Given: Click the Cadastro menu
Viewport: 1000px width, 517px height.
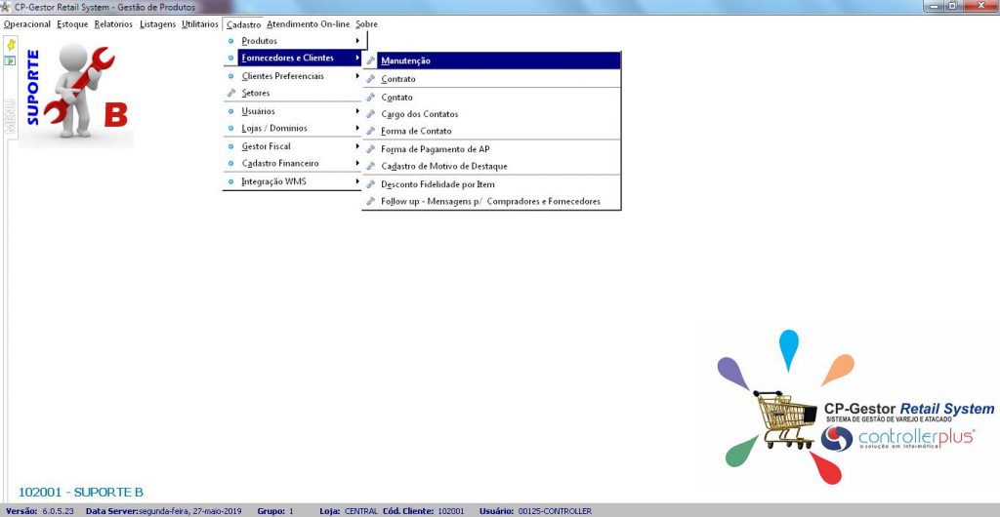Looking at the screenshot, I should 243,24.
